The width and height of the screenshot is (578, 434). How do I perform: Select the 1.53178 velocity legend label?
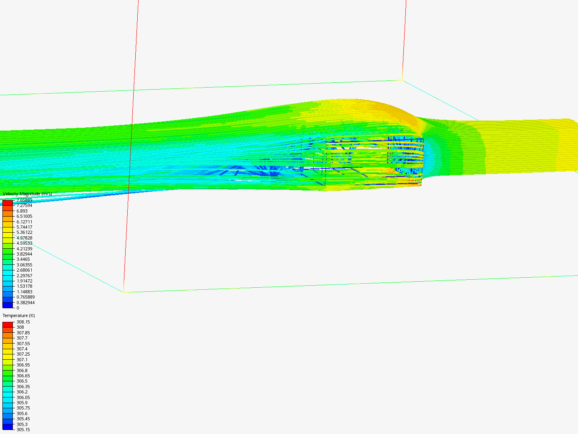24,287
